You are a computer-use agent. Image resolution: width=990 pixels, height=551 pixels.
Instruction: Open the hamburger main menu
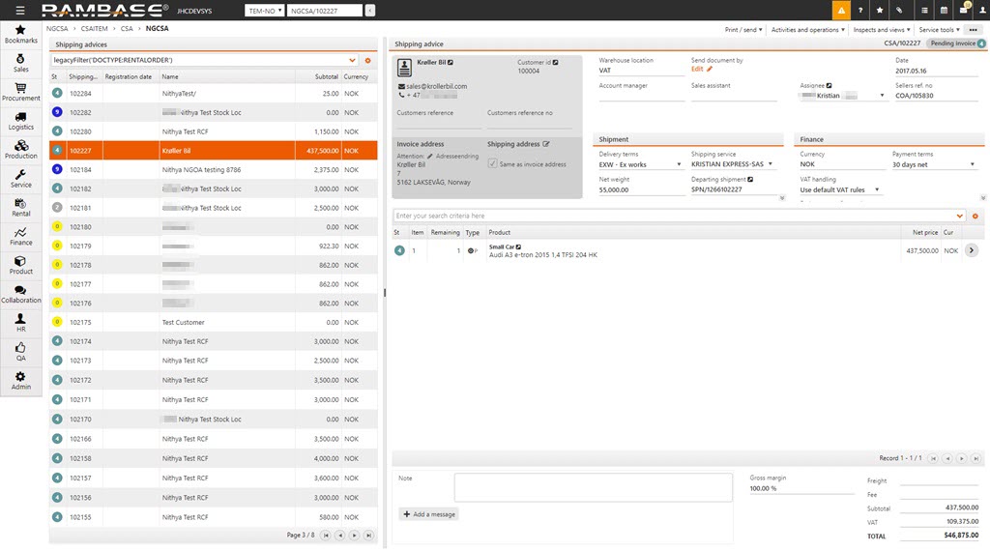click(x=21, y=11)
